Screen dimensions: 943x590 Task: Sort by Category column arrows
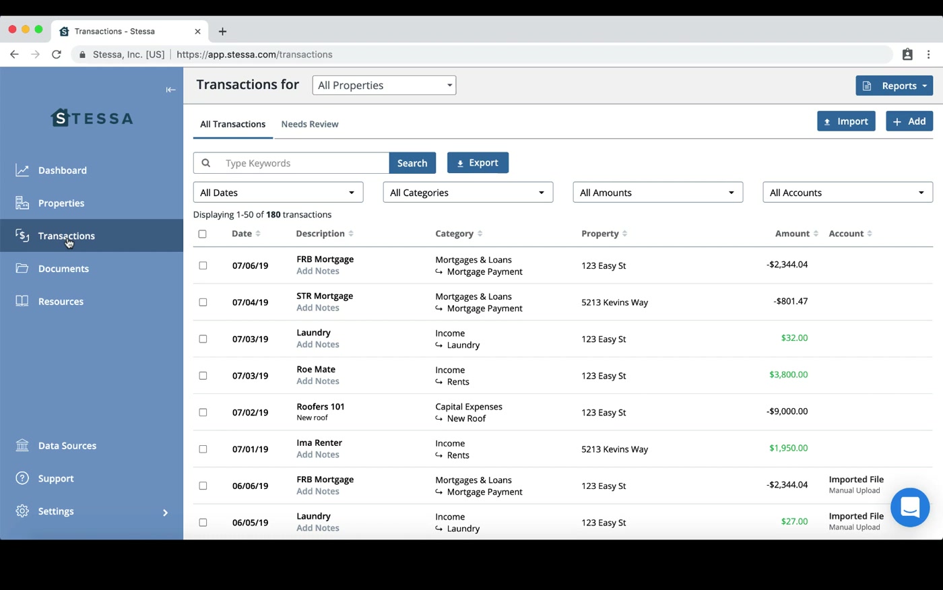[480, 234]
